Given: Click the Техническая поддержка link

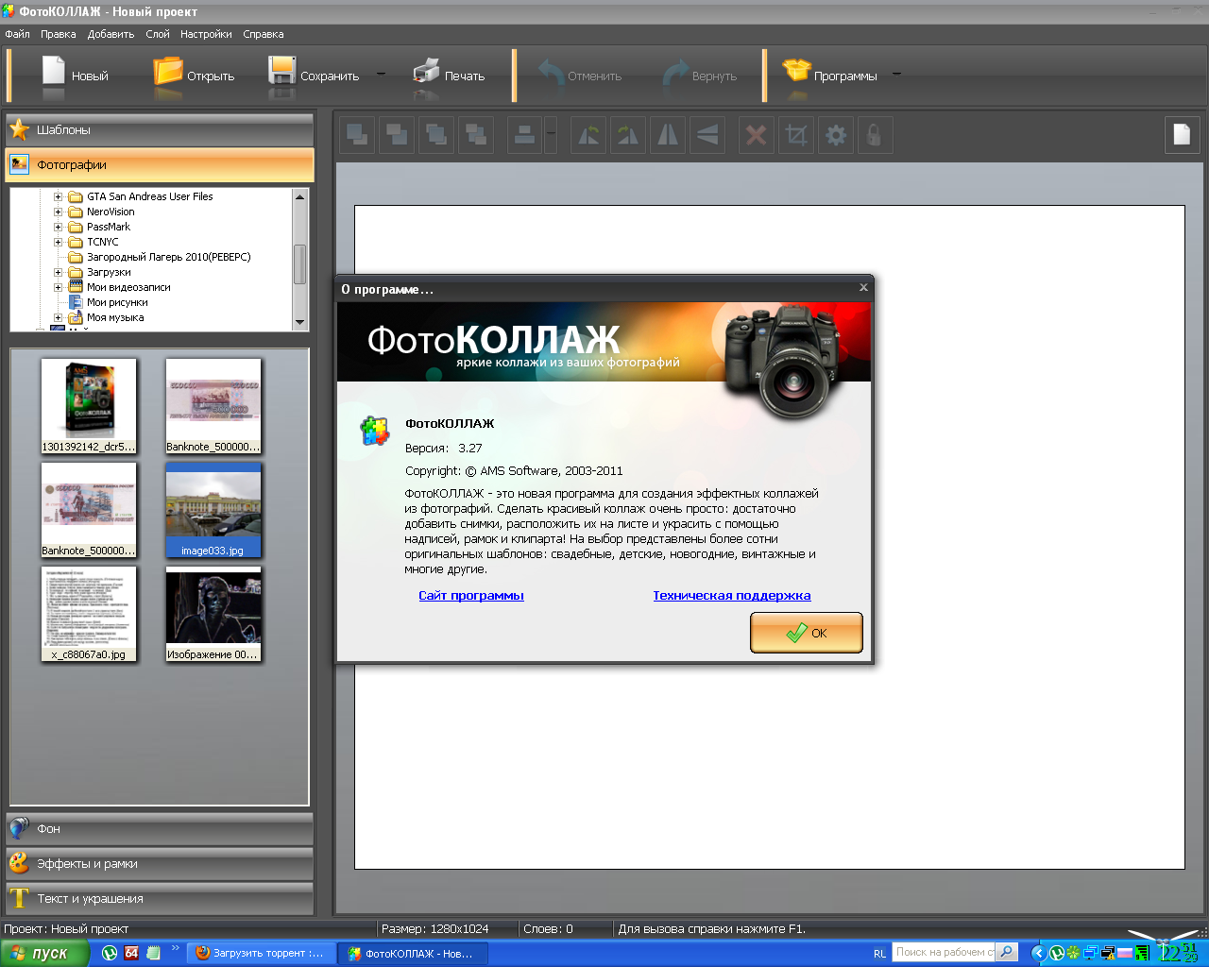Looking at the screenshot, I should click(x=732, y=596).
